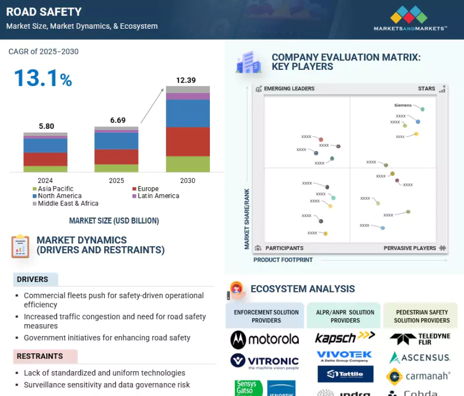Click the MarketsandMarkets logo
The image size is (464, 396).
pos(408,19)
